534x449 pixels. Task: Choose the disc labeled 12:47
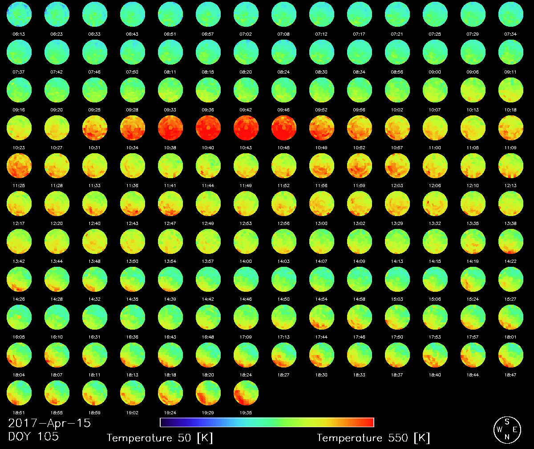click(170, 204)
